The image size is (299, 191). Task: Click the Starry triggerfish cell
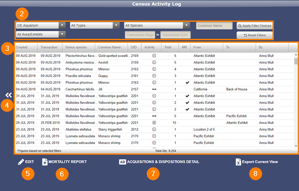(x=110, y=129)
